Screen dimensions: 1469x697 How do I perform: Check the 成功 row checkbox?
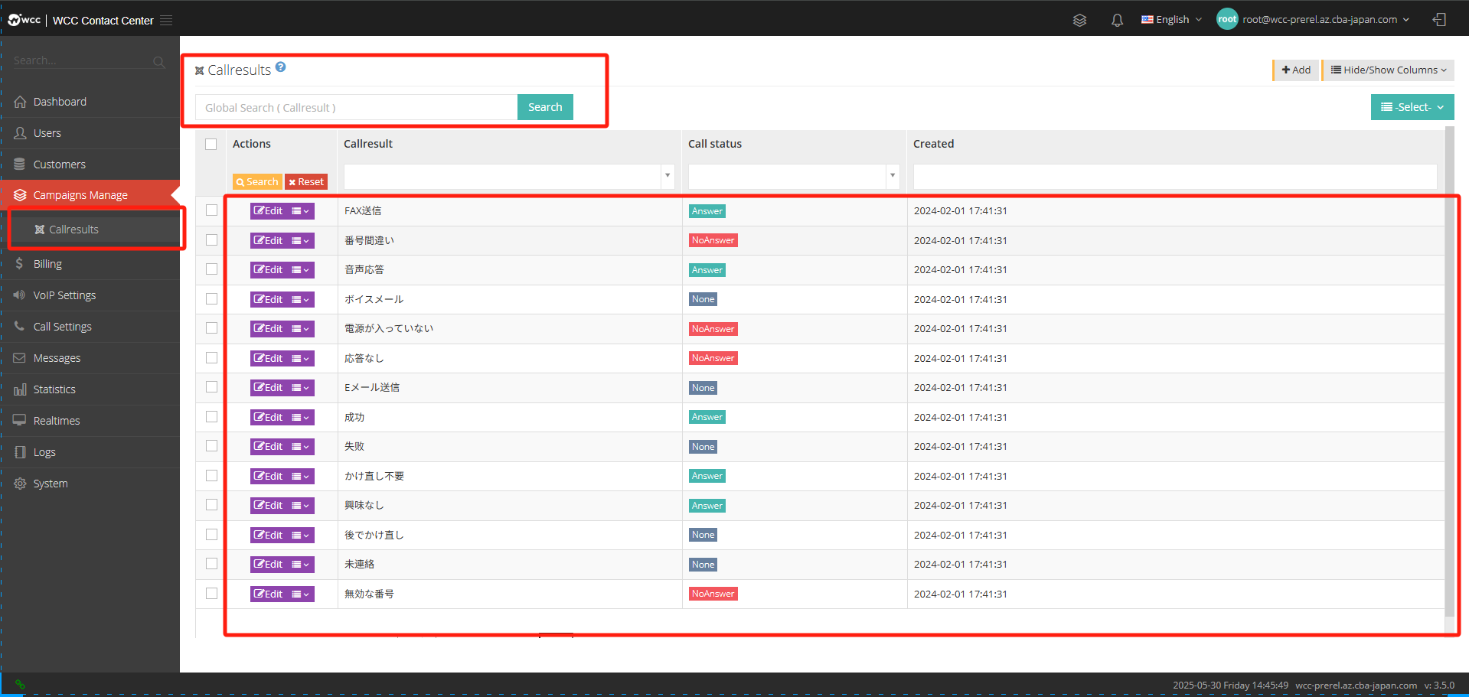point(211,417)
